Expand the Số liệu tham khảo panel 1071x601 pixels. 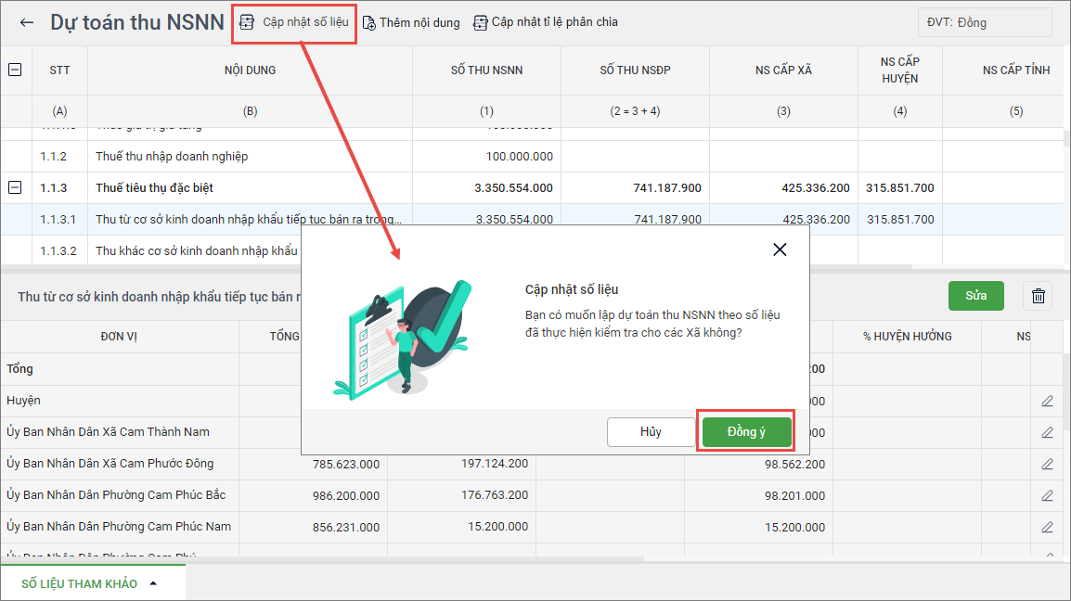pyautogui.click(x=153, y=583)
